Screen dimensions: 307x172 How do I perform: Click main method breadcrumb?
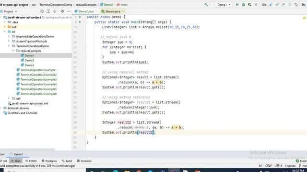coord(122,4)
